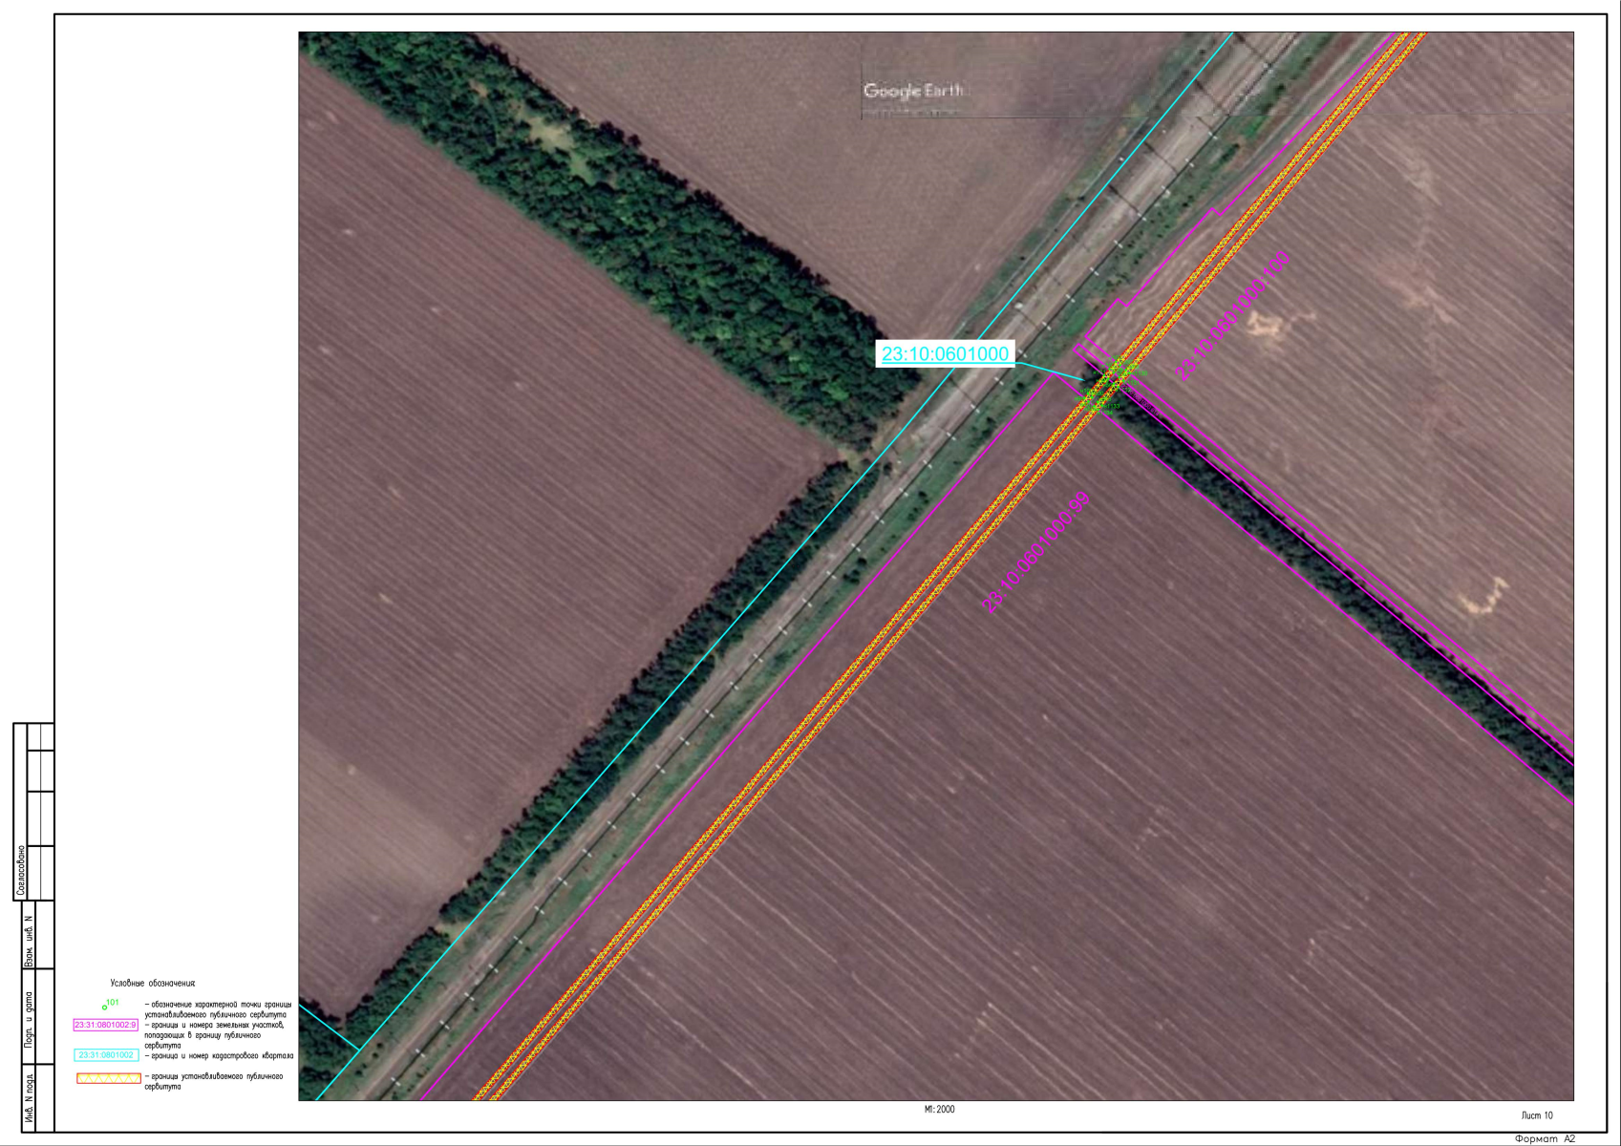
Task: Click the 'Лист 10' sheet number
Action: tap(1537, 1115)
